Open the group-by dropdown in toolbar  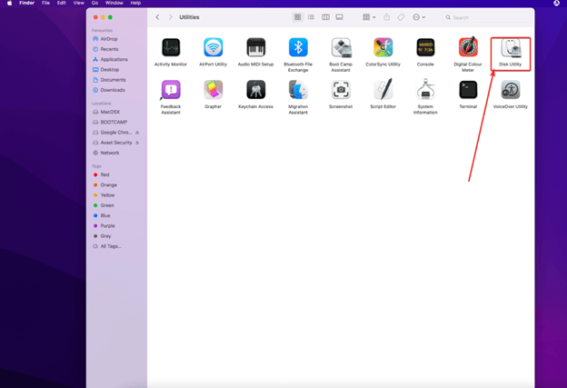pos(369,17)
